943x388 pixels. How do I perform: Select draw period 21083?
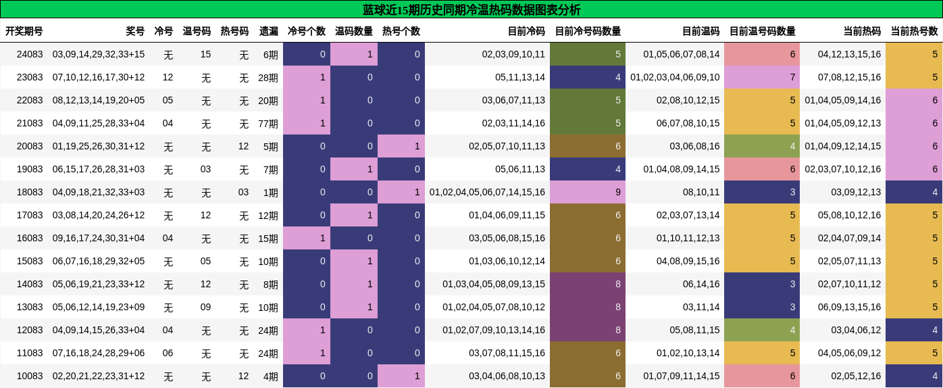click(x=30, y=123)
